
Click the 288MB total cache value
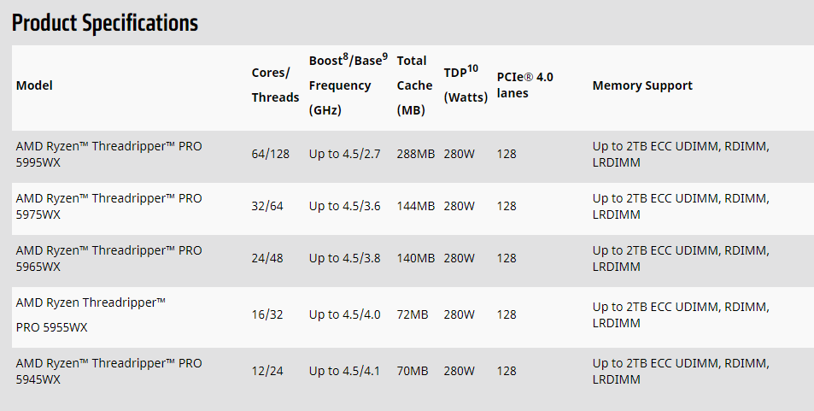416,155
